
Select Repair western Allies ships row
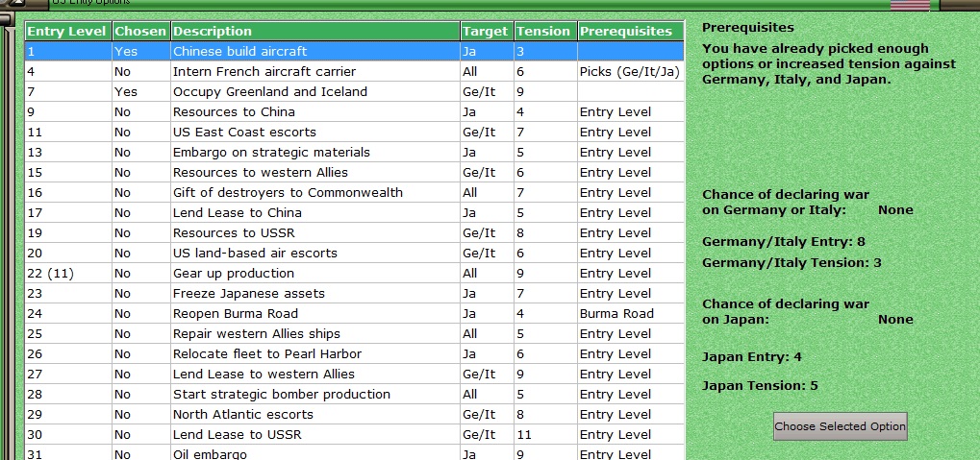(354, 334)
